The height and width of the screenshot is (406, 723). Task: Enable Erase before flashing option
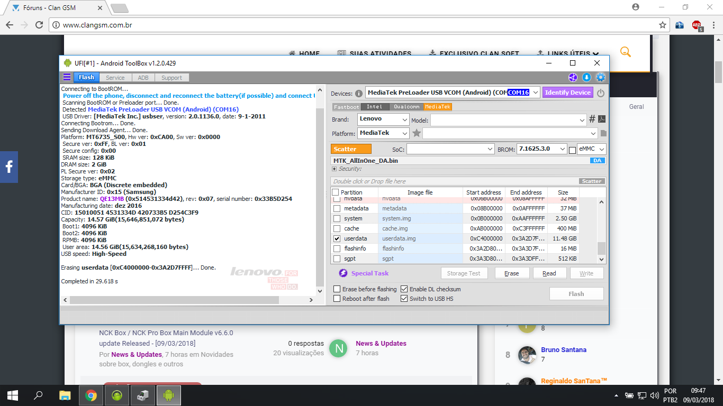(x=337, y=289)
